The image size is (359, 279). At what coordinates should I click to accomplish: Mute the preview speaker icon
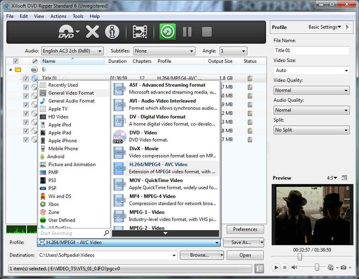click(x=294, y=267)
